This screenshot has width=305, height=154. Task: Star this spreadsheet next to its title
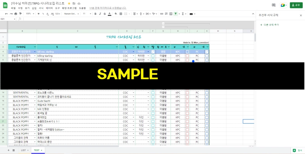[69, 3]
